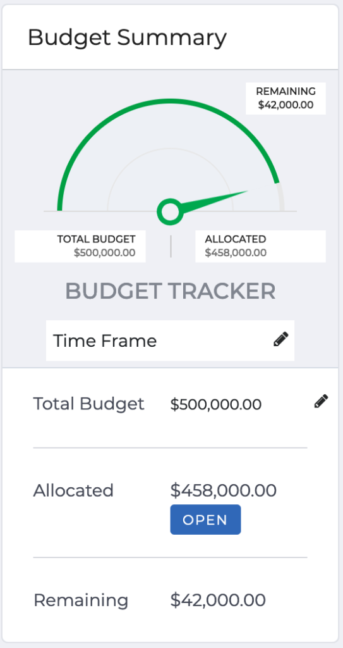Click the gauge needle's green circular hub
This screenshot has height=648, width=343.
[x=170, y=211]
